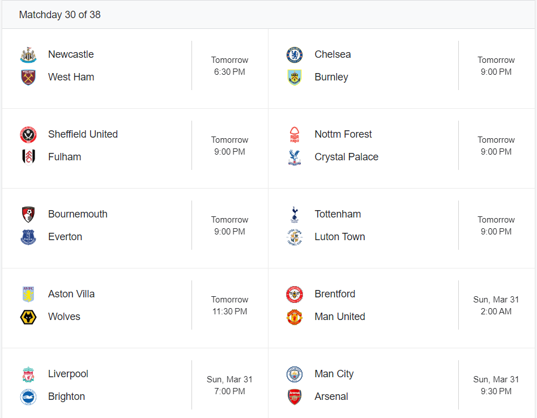Click the Aston Villa team name
Image resolution: width=537 pixels, height=418 pixels.
coord(71,294)
